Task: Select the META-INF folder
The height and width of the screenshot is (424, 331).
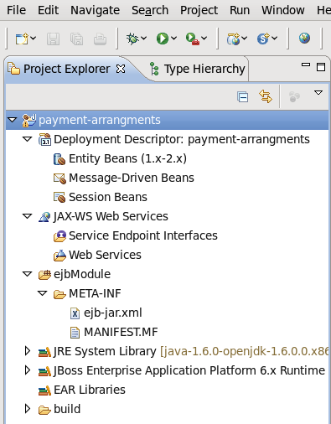Action: 95,293
